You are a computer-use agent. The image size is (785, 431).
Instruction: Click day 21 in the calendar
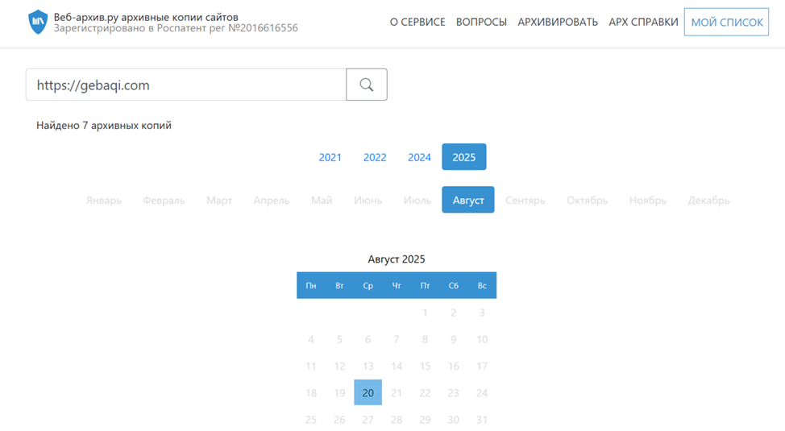tap(397, 392)
